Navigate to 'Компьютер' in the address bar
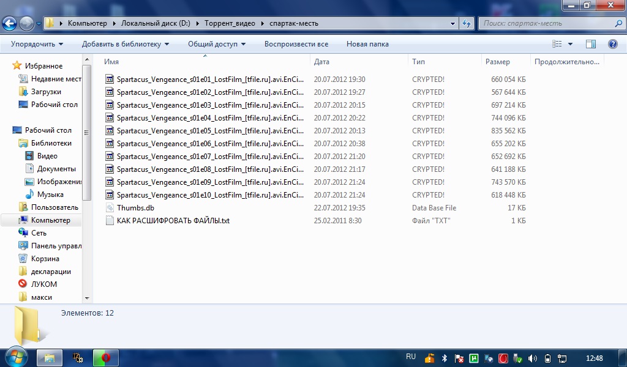Image resolution: width=627 pixels, height=367 pixels. pos(87,23)
